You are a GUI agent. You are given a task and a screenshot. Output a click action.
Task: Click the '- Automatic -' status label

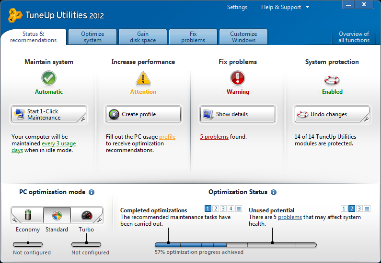click(x=49, y=92)
